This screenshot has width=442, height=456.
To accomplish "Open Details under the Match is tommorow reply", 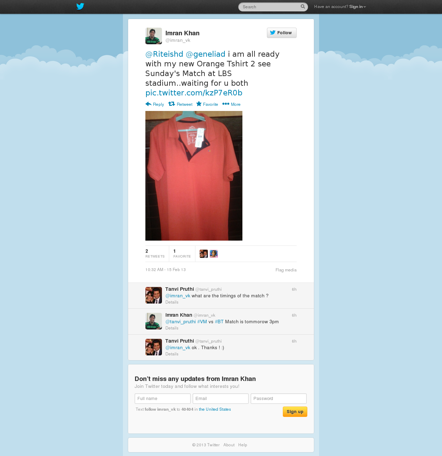I will (x=172, y=328).
